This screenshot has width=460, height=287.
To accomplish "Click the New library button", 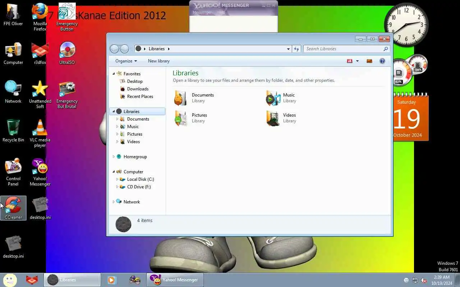I will click(159, 61).
